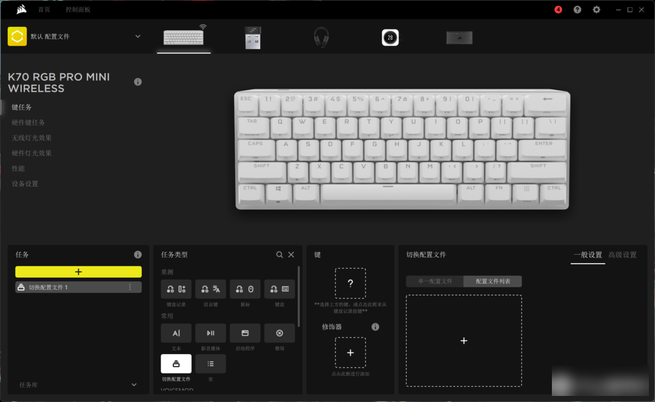Screen dimensions: 655x402
Task: Click the FN key on keyboard image
Action: [x=499, y=193]
